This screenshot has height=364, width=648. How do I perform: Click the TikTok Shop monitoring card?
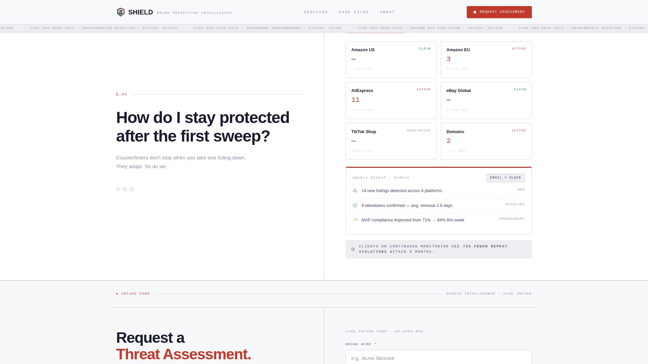(x=391, y=141)
